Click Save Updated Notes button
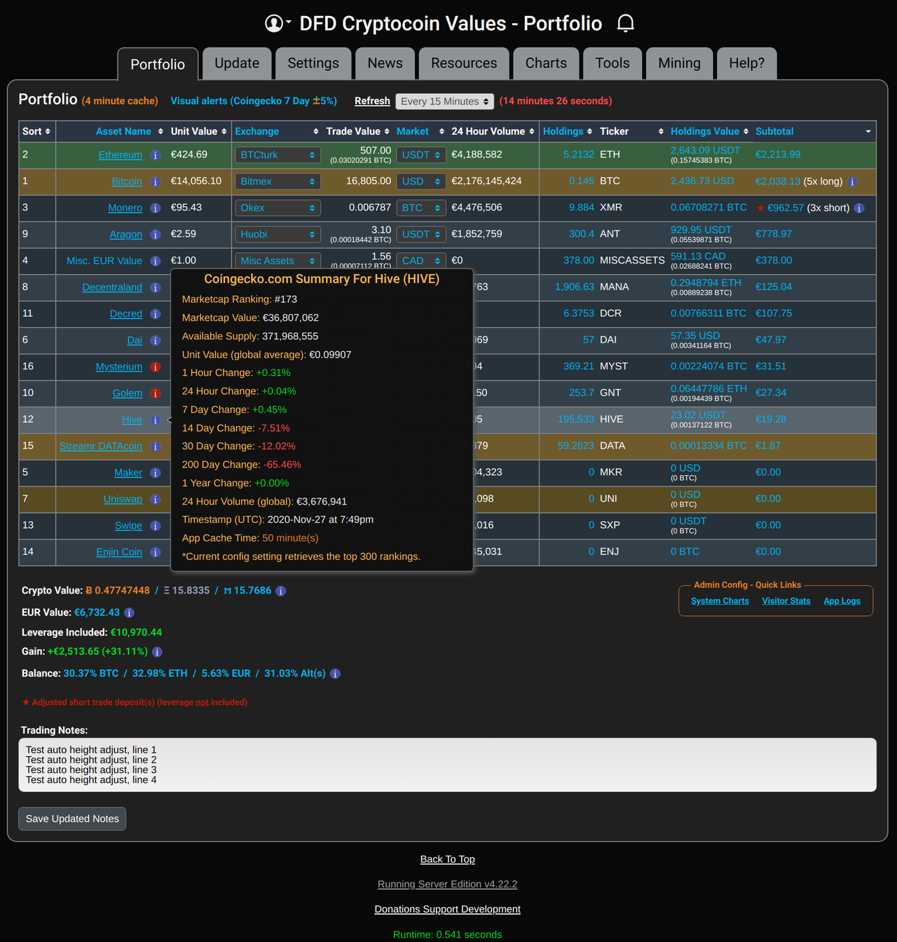This screenshot has height=942, width=897. pyautogui.click(x=72, y=819)
